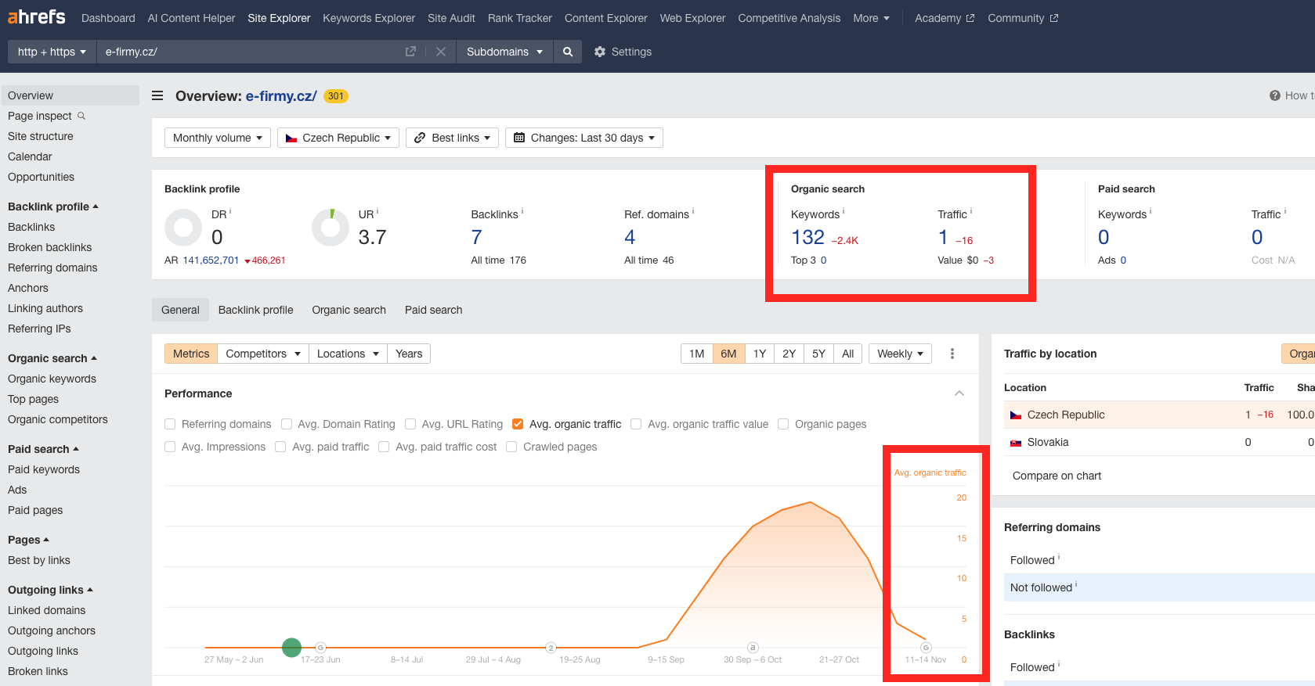
Task: Click the Google update marker at 17–23 Jun
Action: (320, 648)
